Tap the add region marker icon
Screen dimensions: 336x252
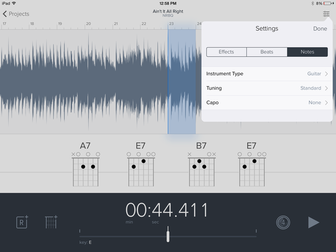coord(22,222)
